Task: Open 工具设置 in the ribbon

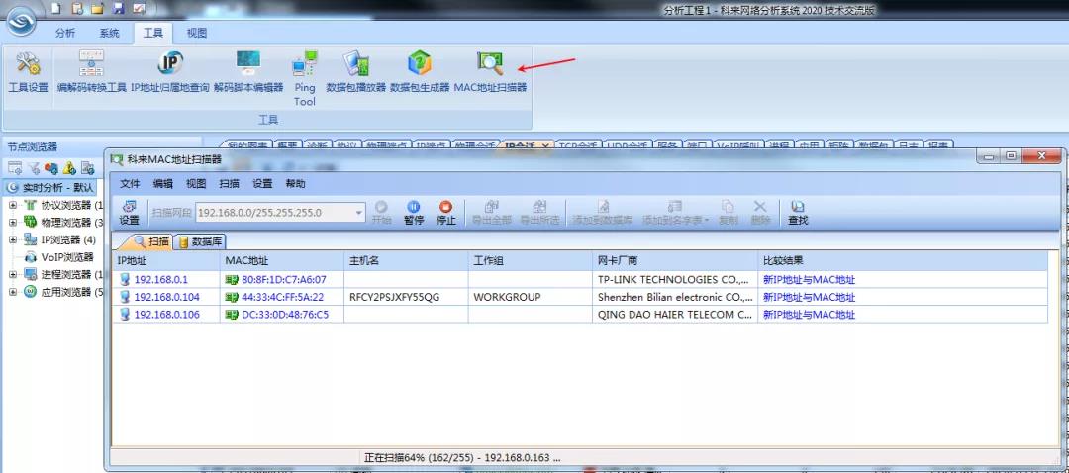Action: [28, 72]
